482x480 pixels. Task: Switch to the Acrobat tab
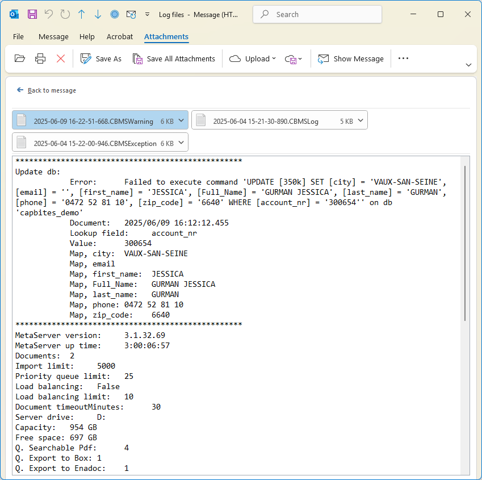coord(120,36)
